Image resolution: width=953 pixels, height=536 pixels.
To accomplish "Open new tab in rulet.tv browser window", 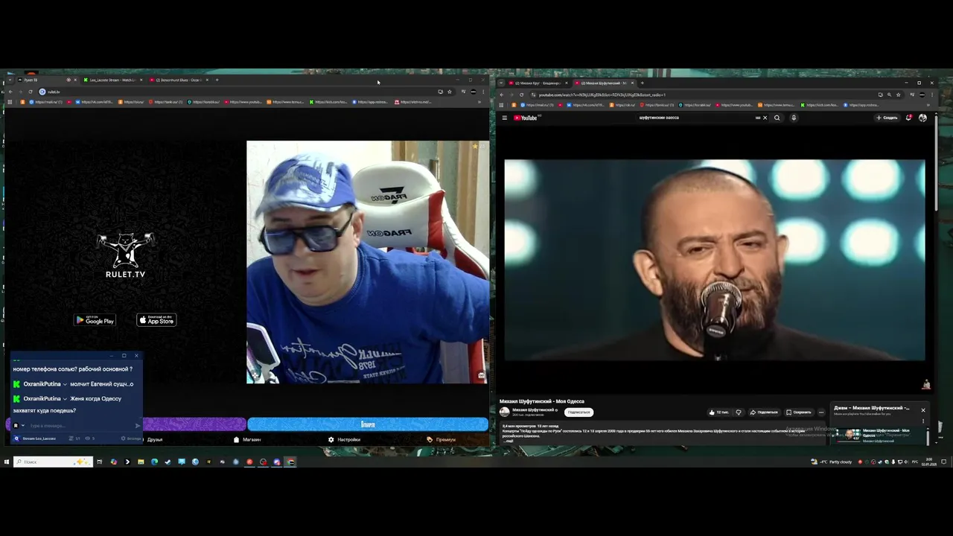I will [x=217, y=80].
